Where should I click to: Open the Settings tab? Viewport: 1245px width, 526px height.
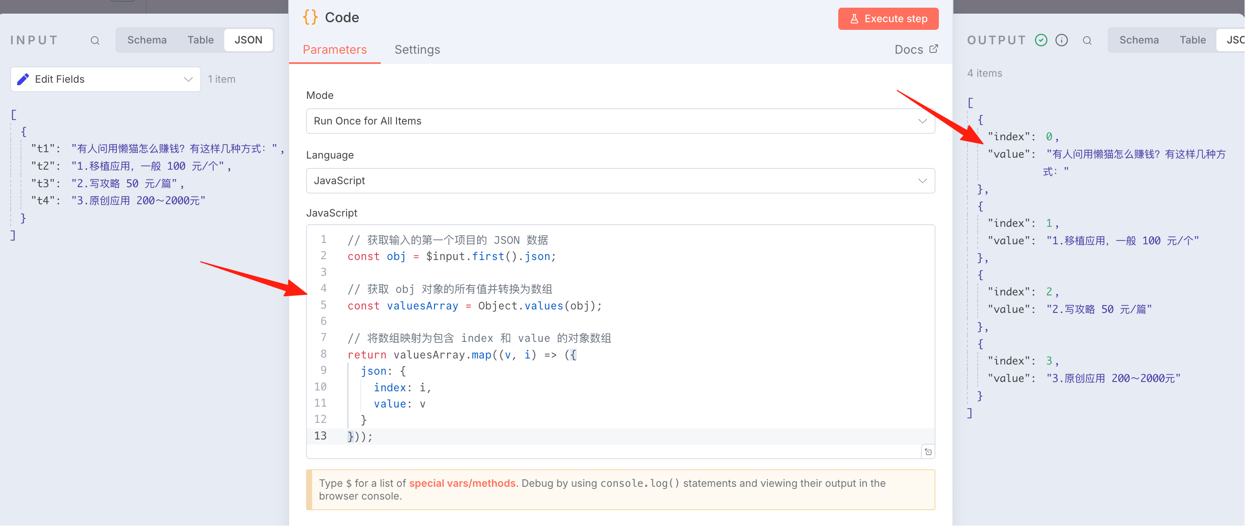coord(417,50)
